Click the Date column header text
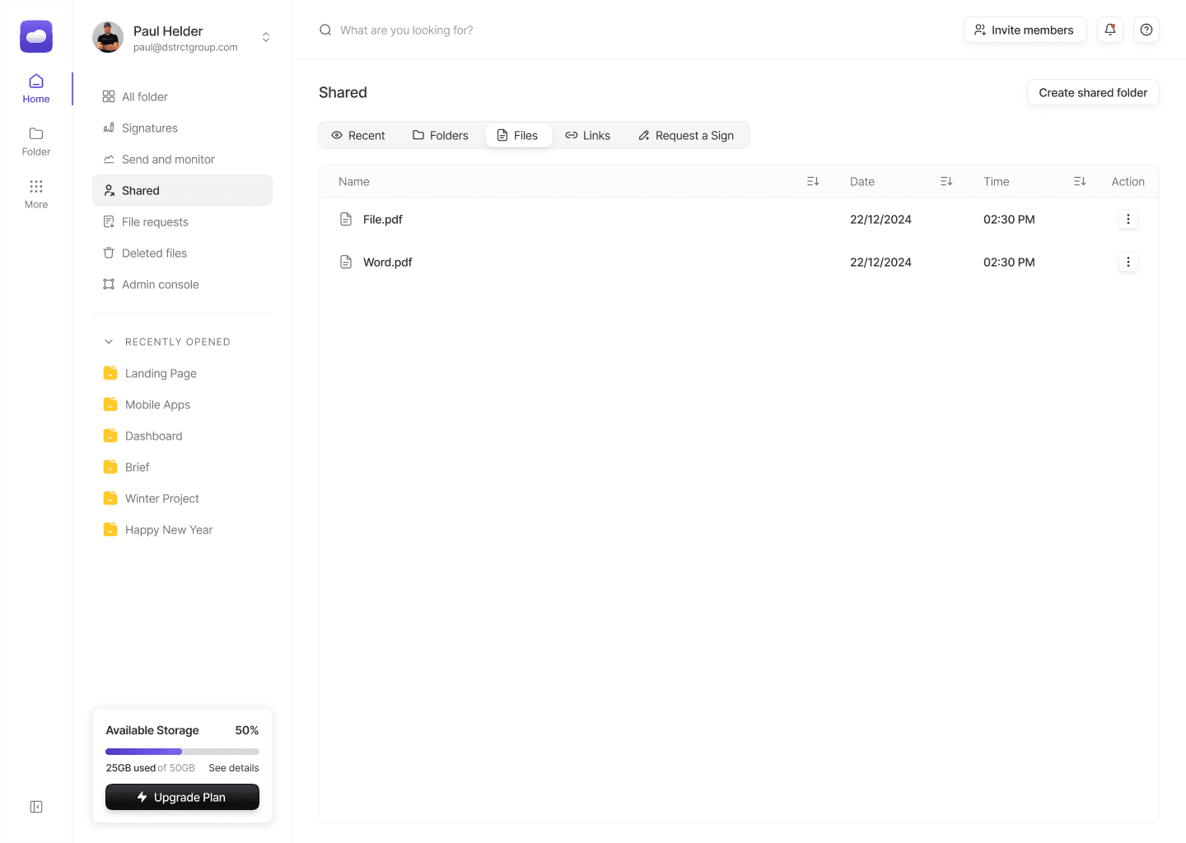 point(862,181)
